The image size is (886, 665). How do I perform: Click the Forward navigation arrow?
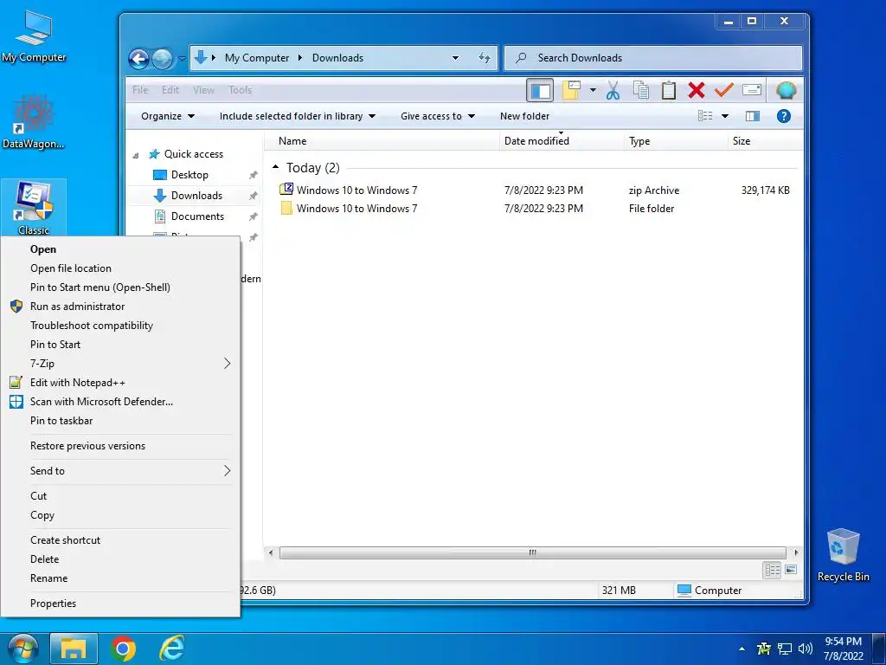[163, 58]
